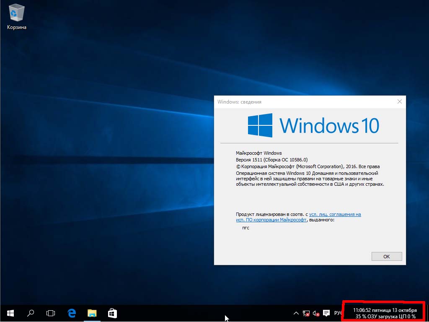Click the taskbar clock showing 11:06:52
The image size is (429, 322).
(x=385, y=310)
